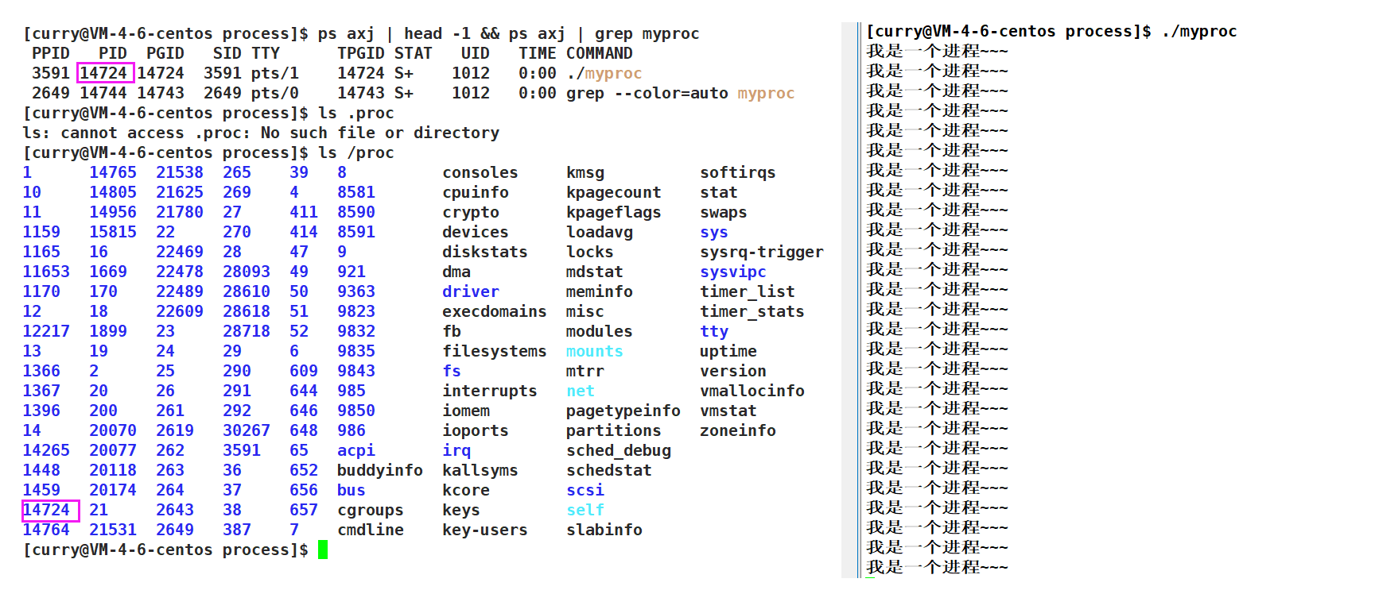1375x594 pixels.
Task: Click the cyan 'self' link
Action: click(585, 511)
